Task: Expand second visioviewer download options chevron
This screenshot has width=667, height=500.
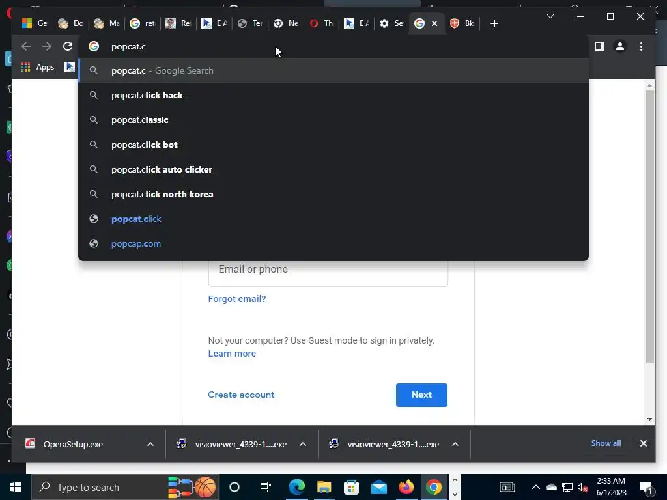Action: [x=455, y=444]
